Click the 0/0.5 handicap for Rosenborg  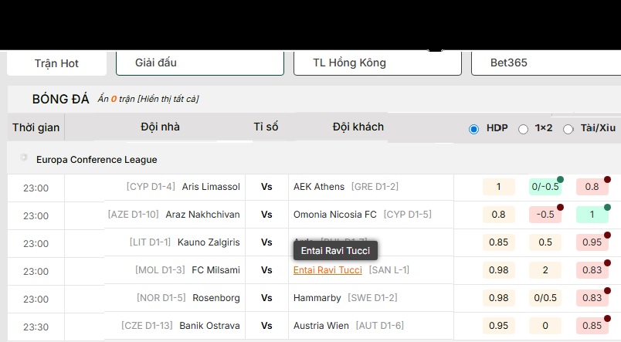(545, 298)
